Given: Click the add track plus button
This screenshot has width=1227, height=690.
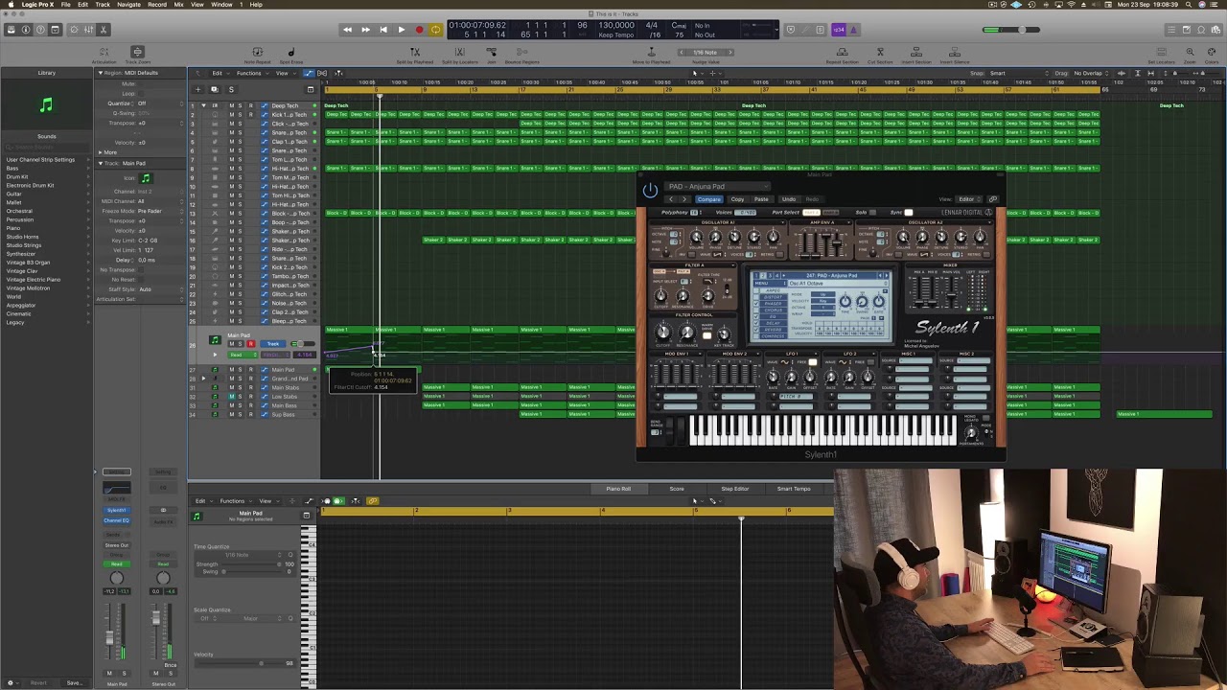Looking at the screenshot, I should tap(198, 89).
